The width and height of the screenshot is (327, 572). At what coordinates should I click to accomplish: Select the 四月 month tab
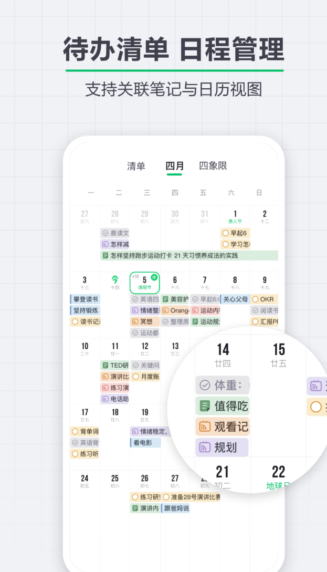pyautogui.click(x=175, y=166)
